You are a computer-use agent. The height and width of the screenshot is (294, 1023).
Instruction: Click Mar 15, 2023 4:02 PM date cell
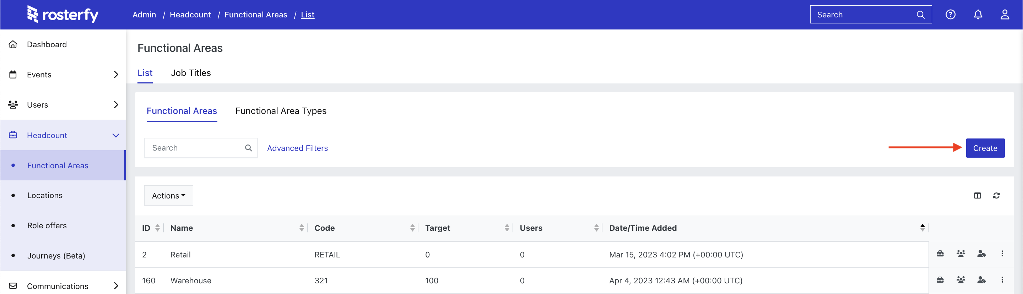click(x=676, y=255)
